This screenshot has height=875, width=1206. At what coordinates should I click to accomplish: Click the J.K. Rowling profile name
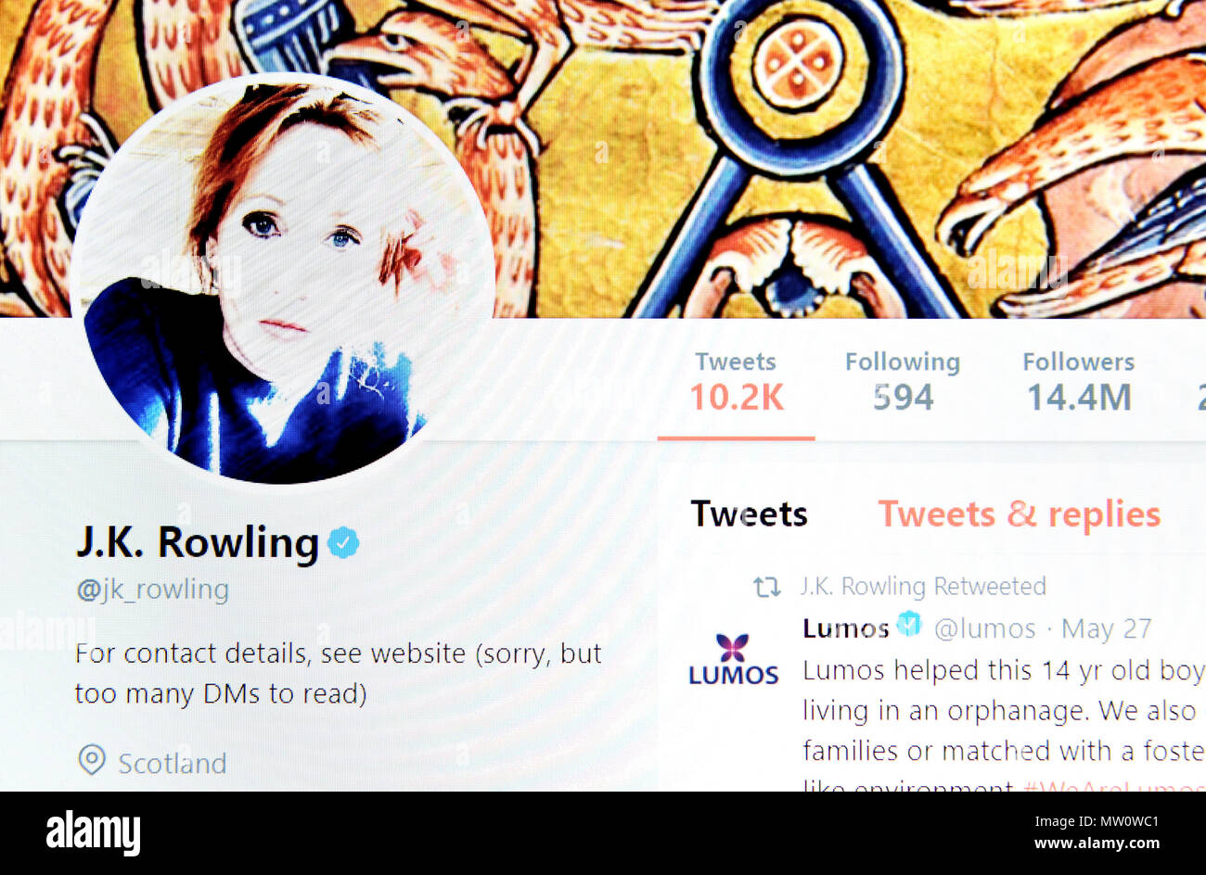point(198,542)
